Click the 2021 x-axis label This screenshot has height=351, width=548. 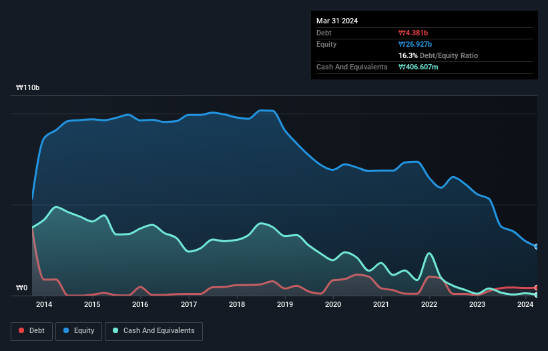click(381, 304)
